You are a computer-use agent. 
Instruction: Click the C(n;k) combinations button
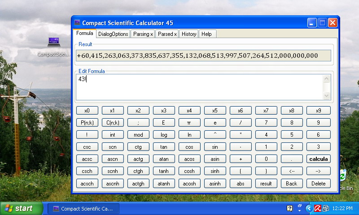tap(113, 122)
